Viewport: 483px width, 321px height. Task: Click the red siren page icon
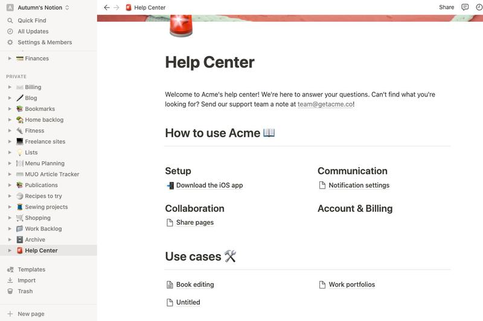[181, 25]
